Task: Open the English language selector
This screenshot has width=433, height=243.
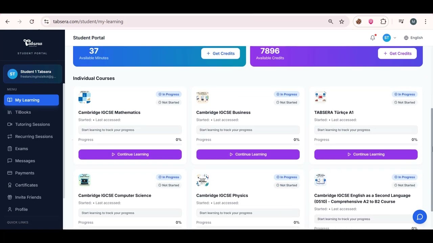Action: click(413, 38)
